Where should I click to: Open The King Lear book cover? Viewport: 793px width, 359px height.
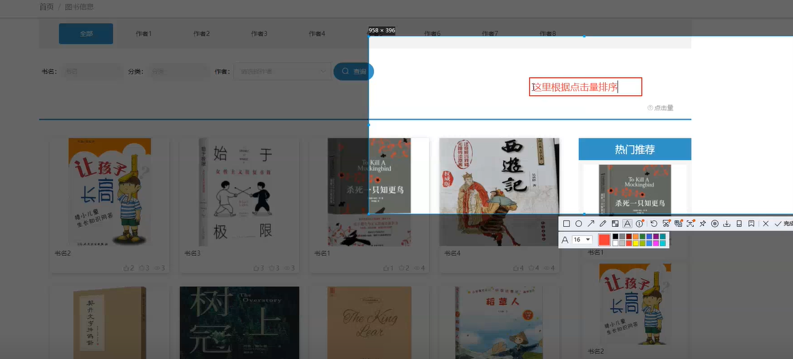coord(369,323)
